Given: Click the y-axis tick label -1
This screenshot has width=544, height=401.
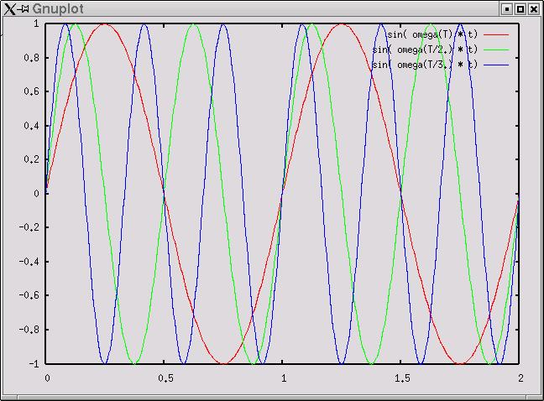Looking at the screenshot, I should pyautogui.click(x=32, y=364).
